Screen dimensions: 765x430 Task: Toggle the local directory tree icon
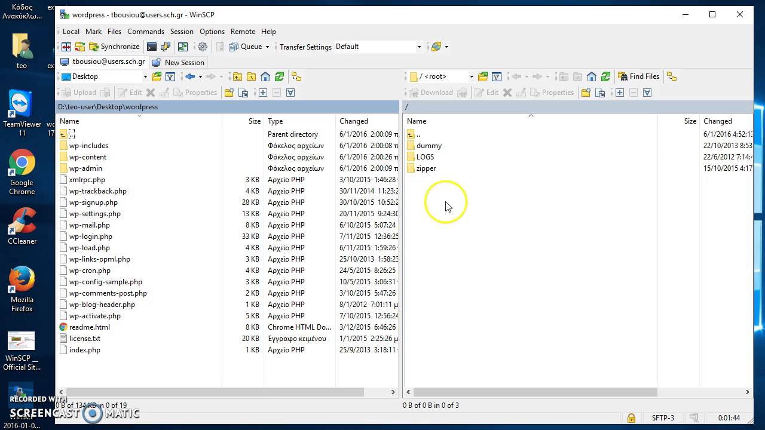[296, 76]
